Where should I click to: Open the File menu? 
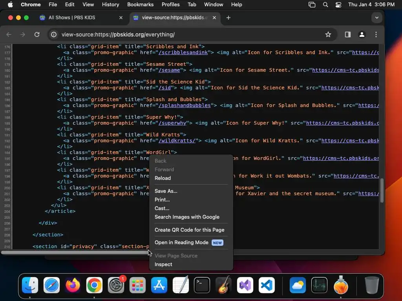[x=53, y=5]
